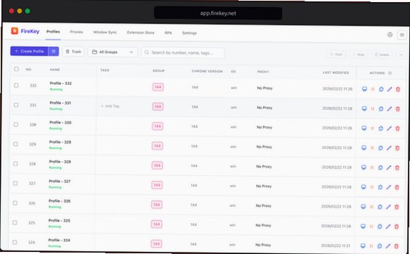Edit Profile - 331 with pencil icon

389,108
